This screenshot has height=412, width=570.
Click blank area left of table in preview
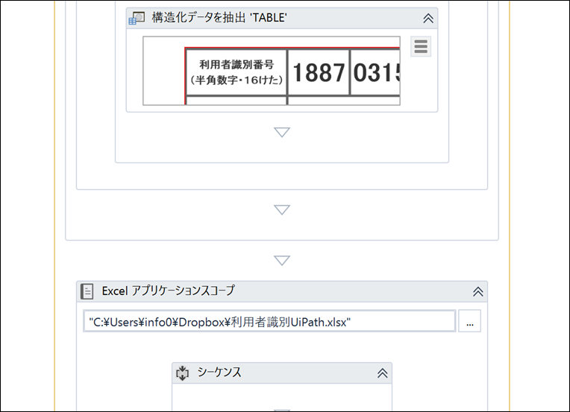164,71
